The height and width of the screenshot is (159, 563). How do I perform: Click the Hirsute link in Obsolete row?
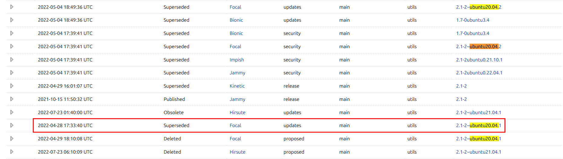click(237, 112)
